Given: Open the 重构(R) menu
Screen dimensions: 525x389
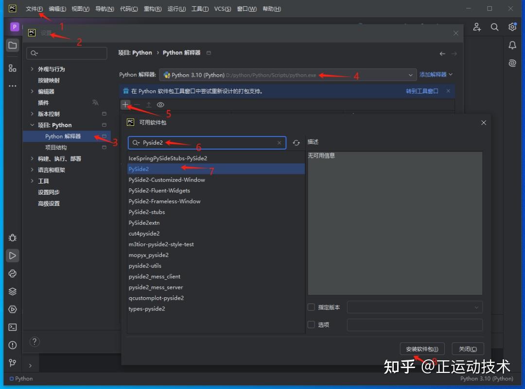Looking at the screenshot, I should click(152, 9).
